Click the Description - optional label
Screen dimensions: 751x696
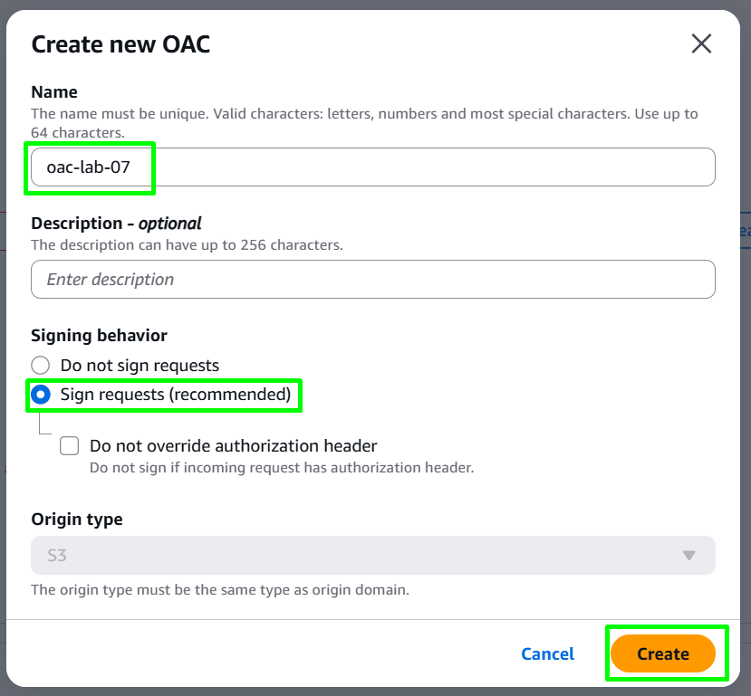116,224
